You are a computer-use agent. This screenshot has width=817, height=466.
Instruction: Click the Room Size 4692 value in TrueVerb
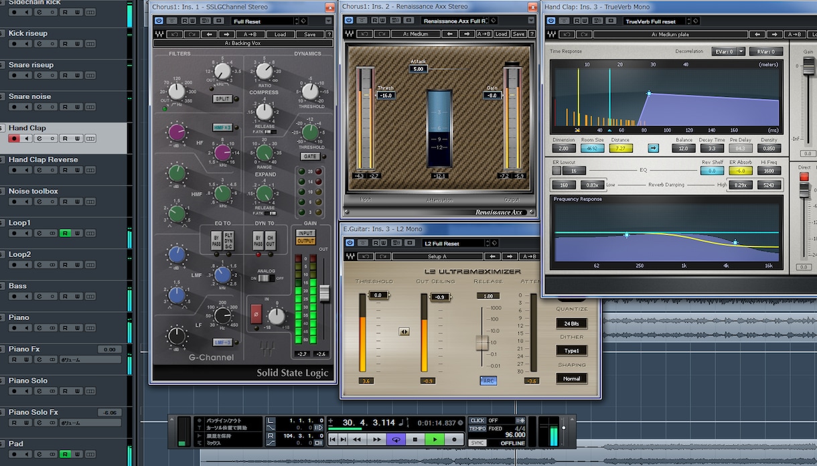click(x=592, y=148)
